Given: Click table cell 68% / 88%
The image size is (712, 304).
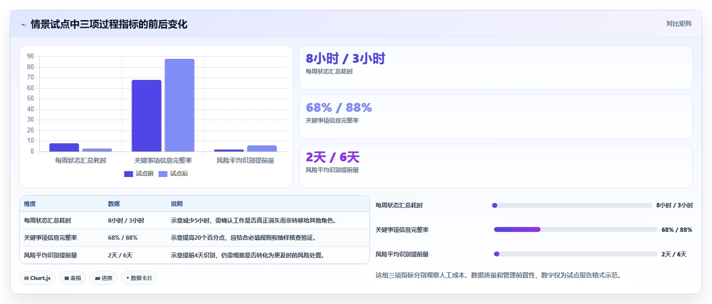Looking at the screenshot, I should tap(123, 238).
